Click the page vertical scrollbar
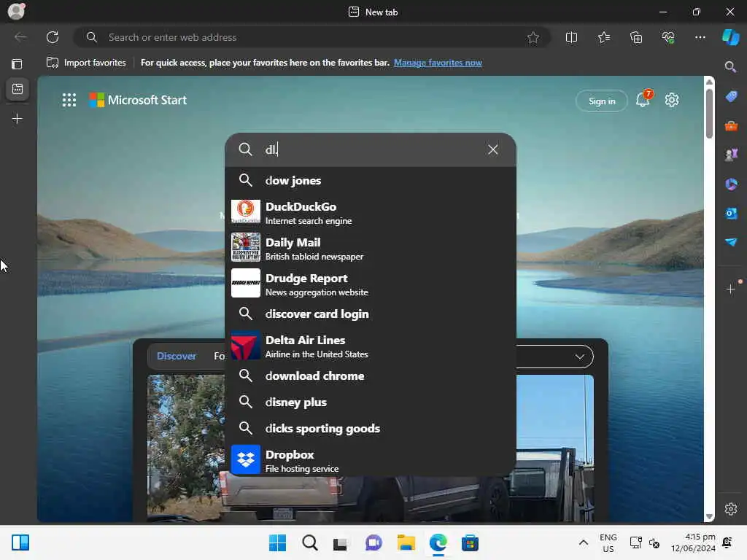 pos(709,113)
